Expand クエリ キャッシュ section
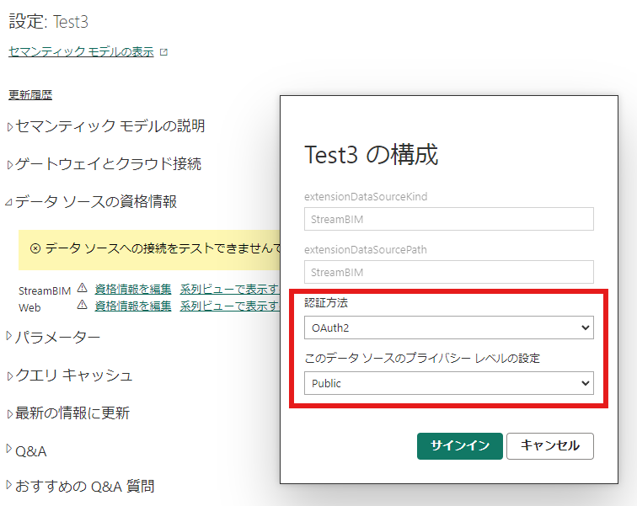This screenshot has height=506, width=637. (x=70, y=375)
